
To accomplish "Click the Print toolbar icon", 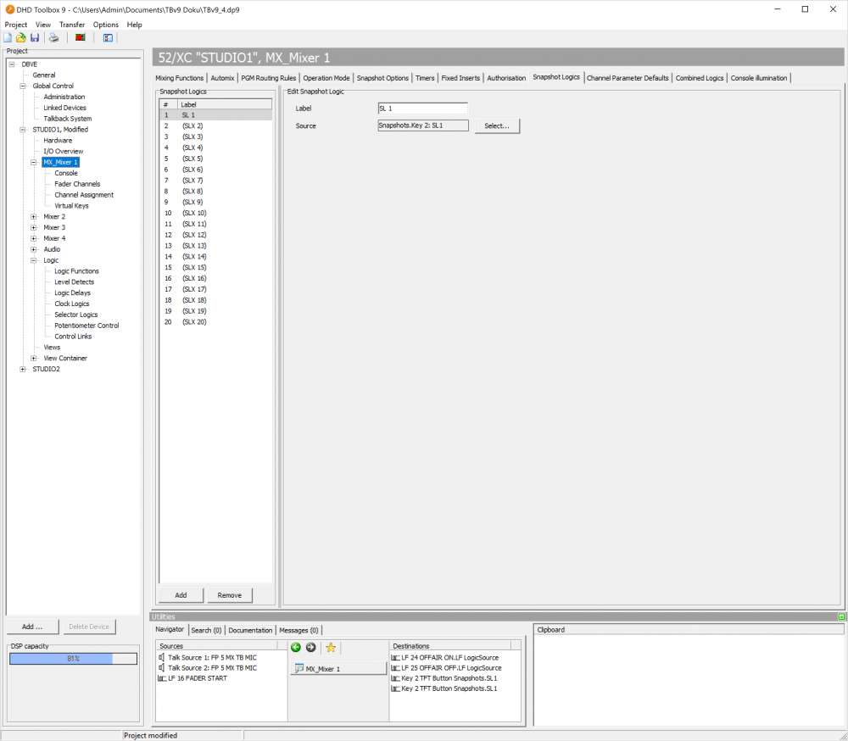I will [x=53, y=37].
